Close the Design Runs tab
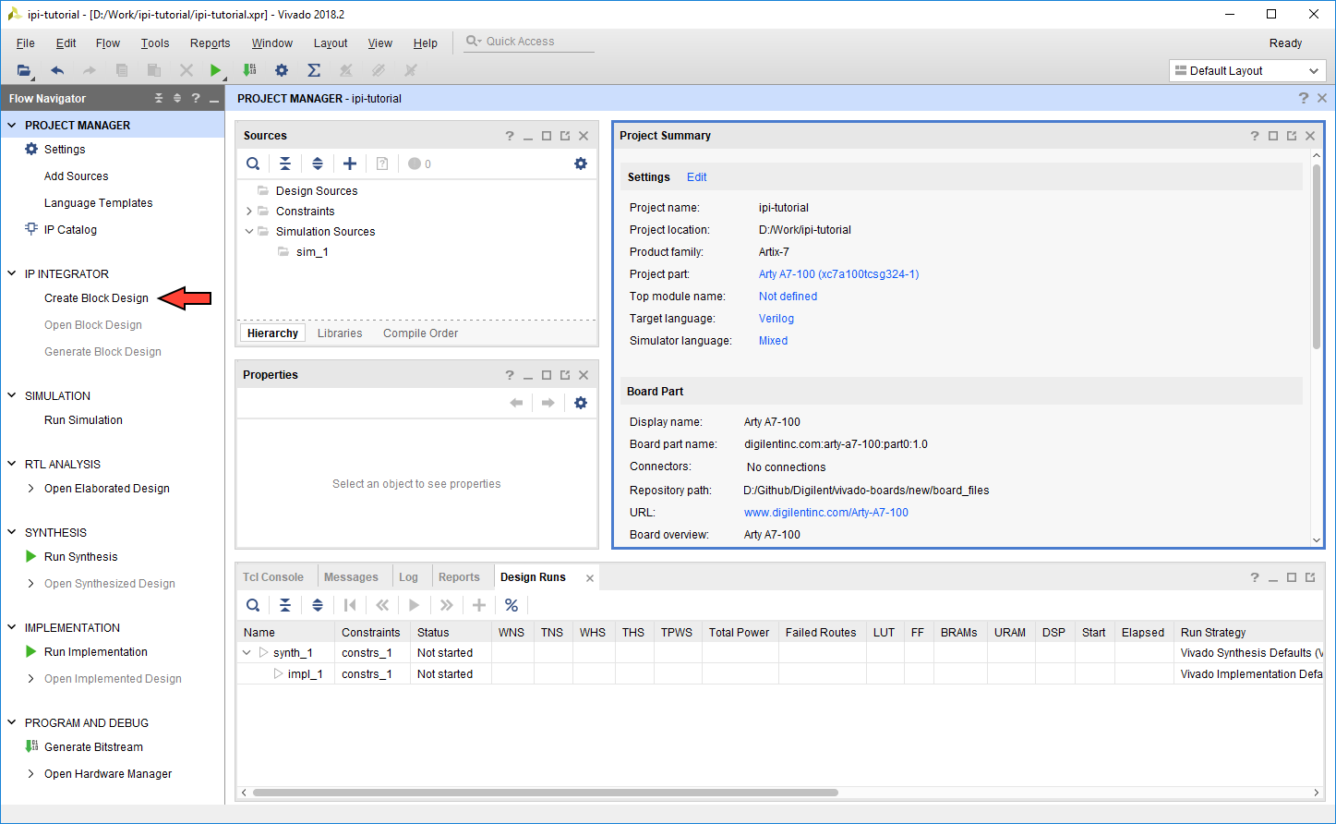 click(590, 578)
